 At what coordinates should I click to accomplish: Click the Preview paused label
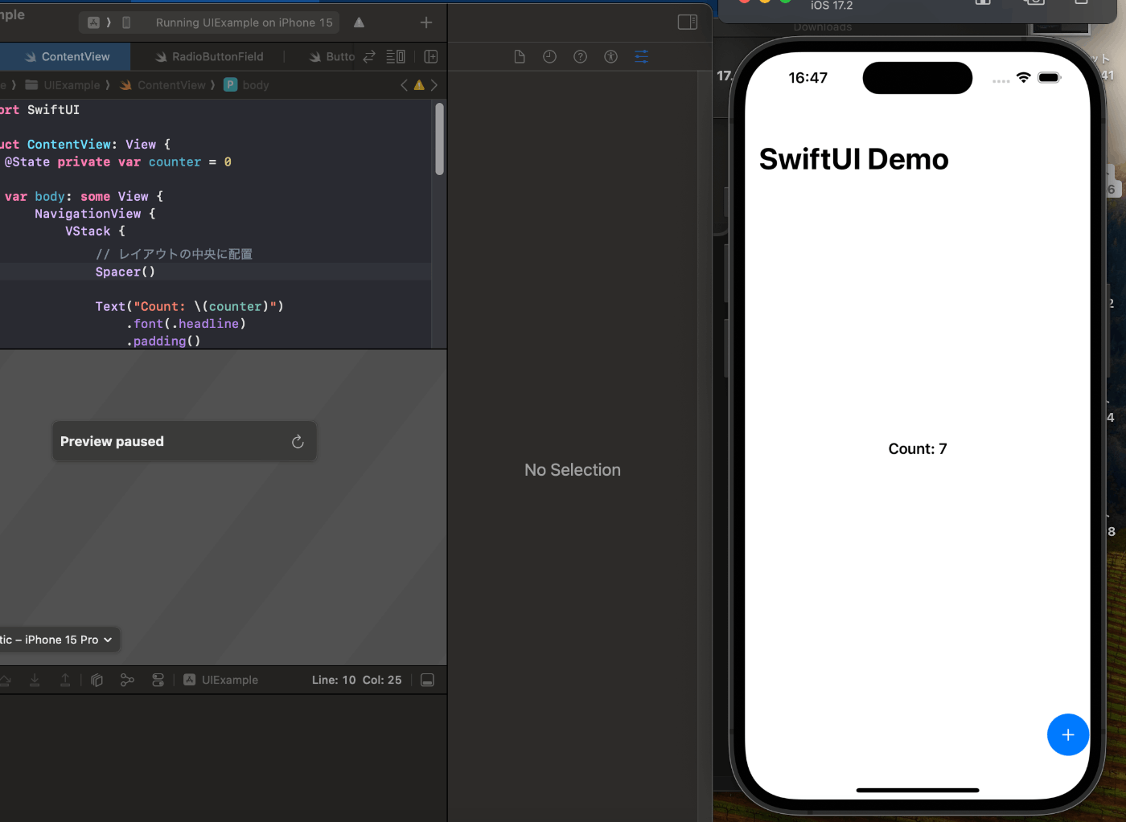tap(112, 441)
